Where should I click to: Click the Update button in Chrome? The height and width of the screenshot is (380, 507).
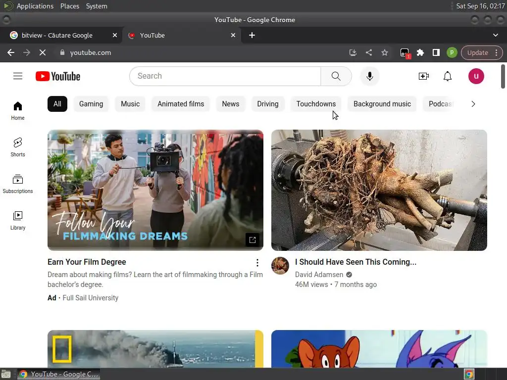pyautogui.click(x=478, y=52)
